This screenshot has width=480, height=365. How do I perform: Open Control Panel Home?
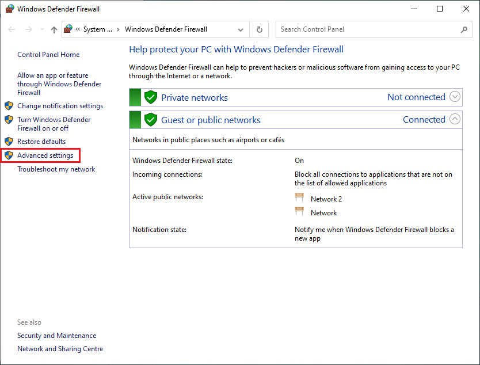(48, 55)
